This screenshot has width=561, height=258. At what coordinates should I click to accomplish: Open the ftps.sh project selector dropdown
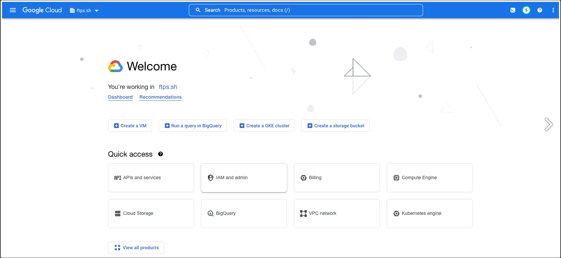(84, 10)
